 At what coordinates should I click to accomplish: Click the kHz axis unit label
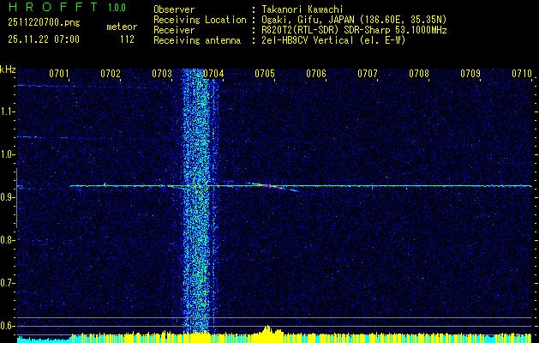pyautogui.click(x=8, y=69)
